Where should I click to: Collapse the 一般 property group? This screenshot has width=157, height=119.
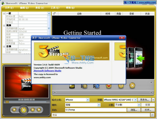(x=4, y=13)
